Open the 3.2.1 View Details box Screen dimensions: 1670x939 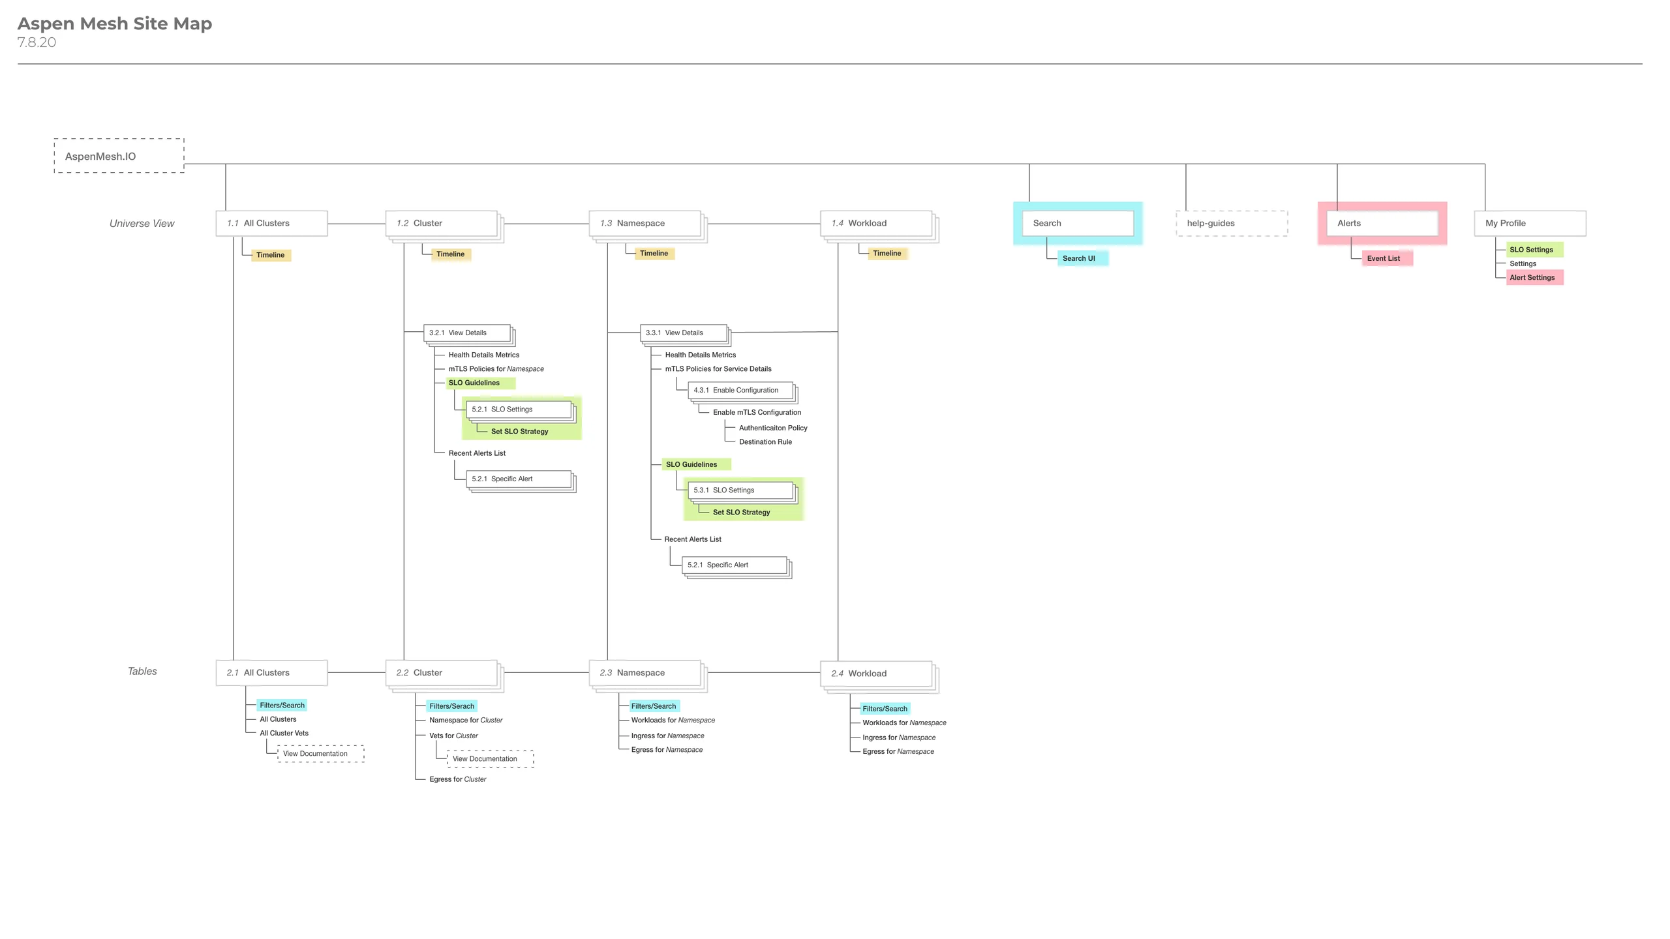pyautogui.click(x=467, y=333)
